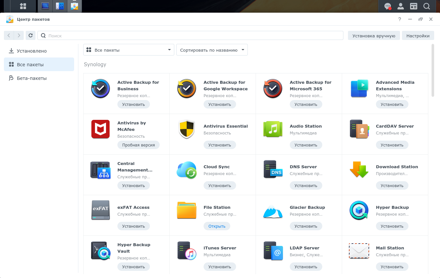Screen dimensions: 440x278
Task: Install Cloud Sync package
Action: coord(220,185)
